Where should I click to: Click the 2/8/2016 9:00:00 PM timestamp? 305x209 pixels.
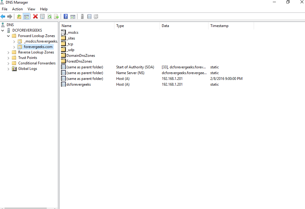226,78
